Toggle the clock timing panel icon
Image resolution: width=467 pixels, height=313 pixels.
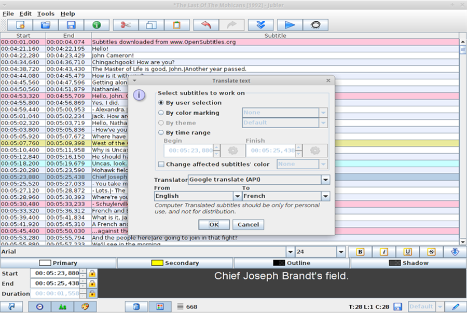click(x=39, y=306)
